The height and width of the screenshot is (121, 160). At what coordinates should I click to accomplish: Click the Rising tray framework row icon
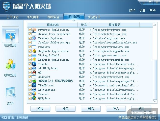click(x=34, y=34)
